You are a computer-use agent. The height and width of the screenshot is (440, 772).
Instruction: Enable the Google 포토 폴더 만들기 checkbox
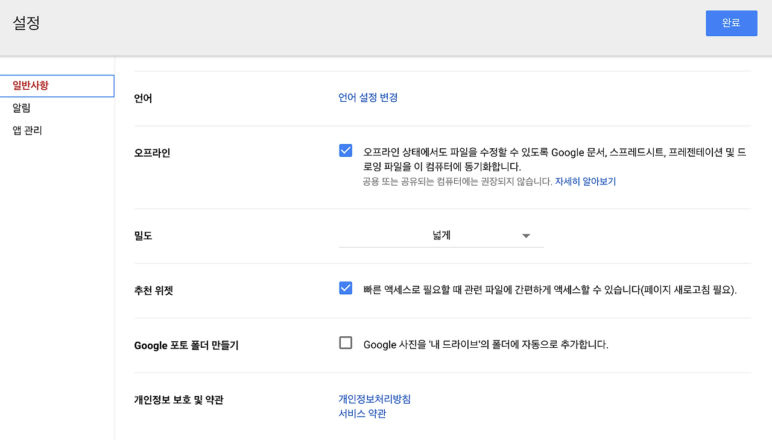click(345, 342)
